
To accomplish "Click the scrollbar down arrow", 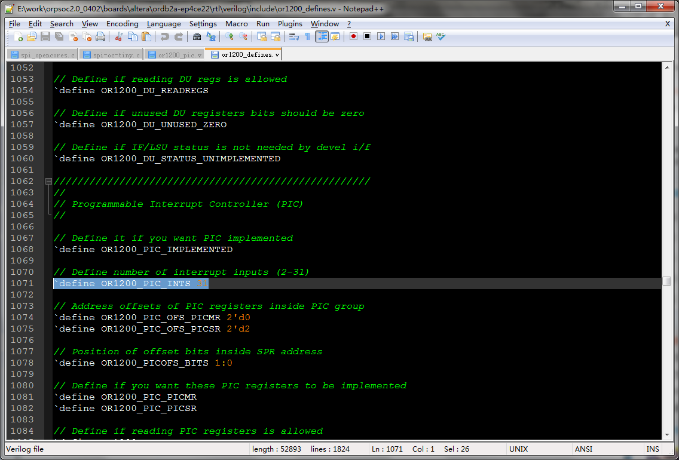I will (667, 434).
